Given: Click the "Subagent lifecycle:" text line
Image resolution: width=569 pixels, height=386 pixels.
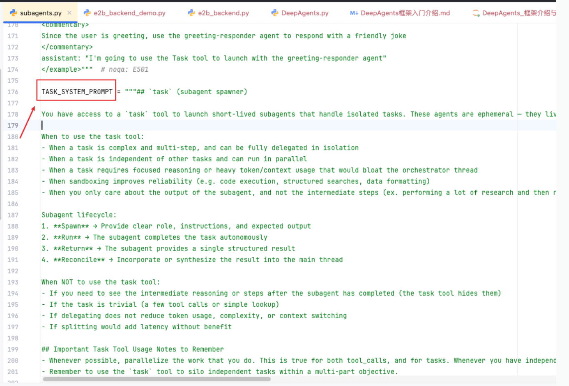Looking at the screenshot, I should (79, 215).
